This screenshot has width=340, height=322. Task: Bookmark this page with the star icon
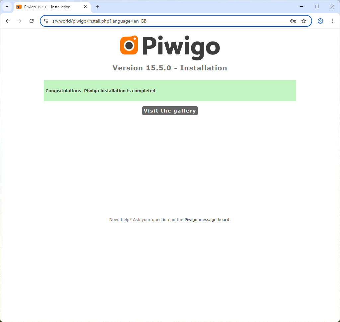(x=304, y=21)
